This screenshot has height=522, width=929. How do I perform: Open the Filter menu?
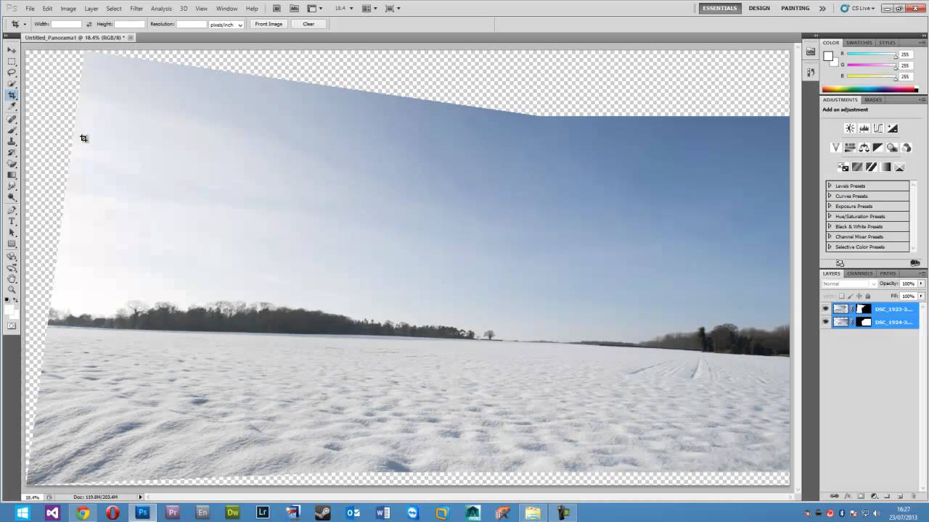(x=136, y=8)
